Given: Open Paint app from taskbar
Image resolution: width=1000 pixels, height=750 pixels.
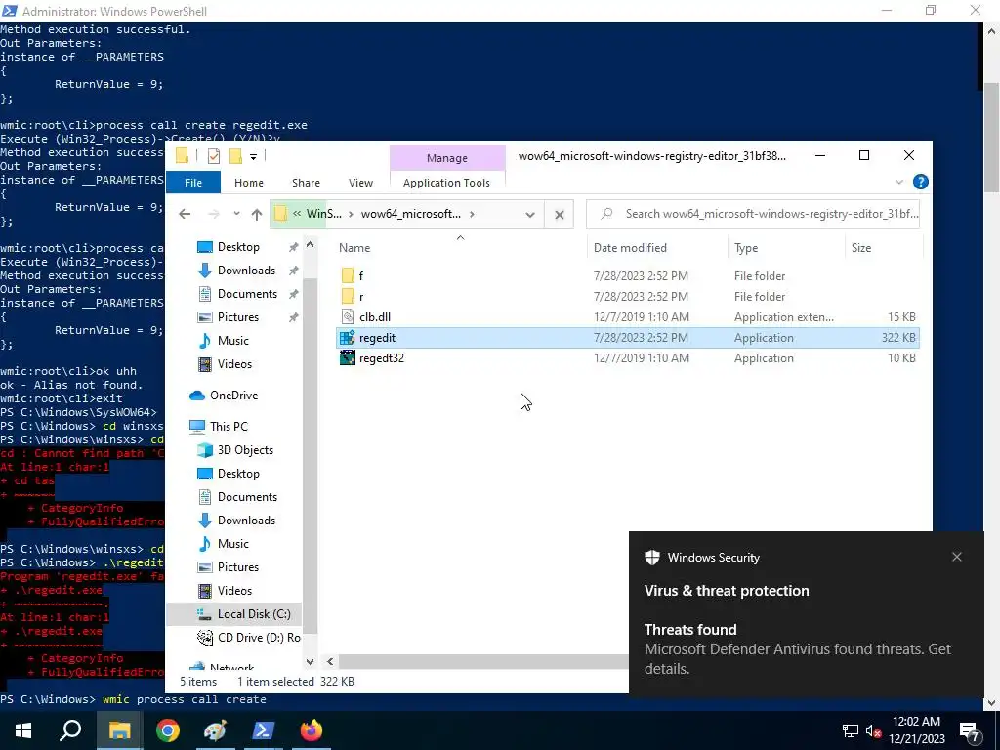Looking at the screenshot, I should pos(216,730).
